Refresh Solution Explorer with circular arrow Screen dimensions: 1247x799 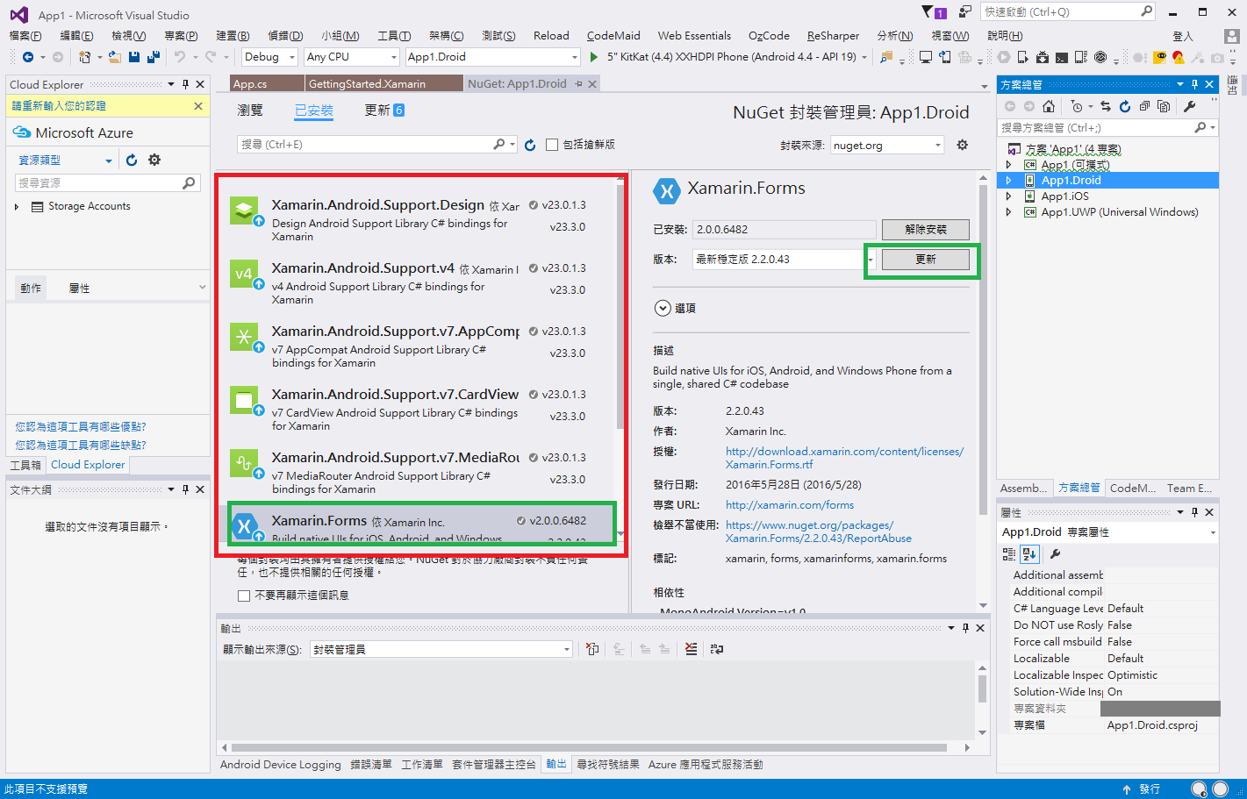1125,106
